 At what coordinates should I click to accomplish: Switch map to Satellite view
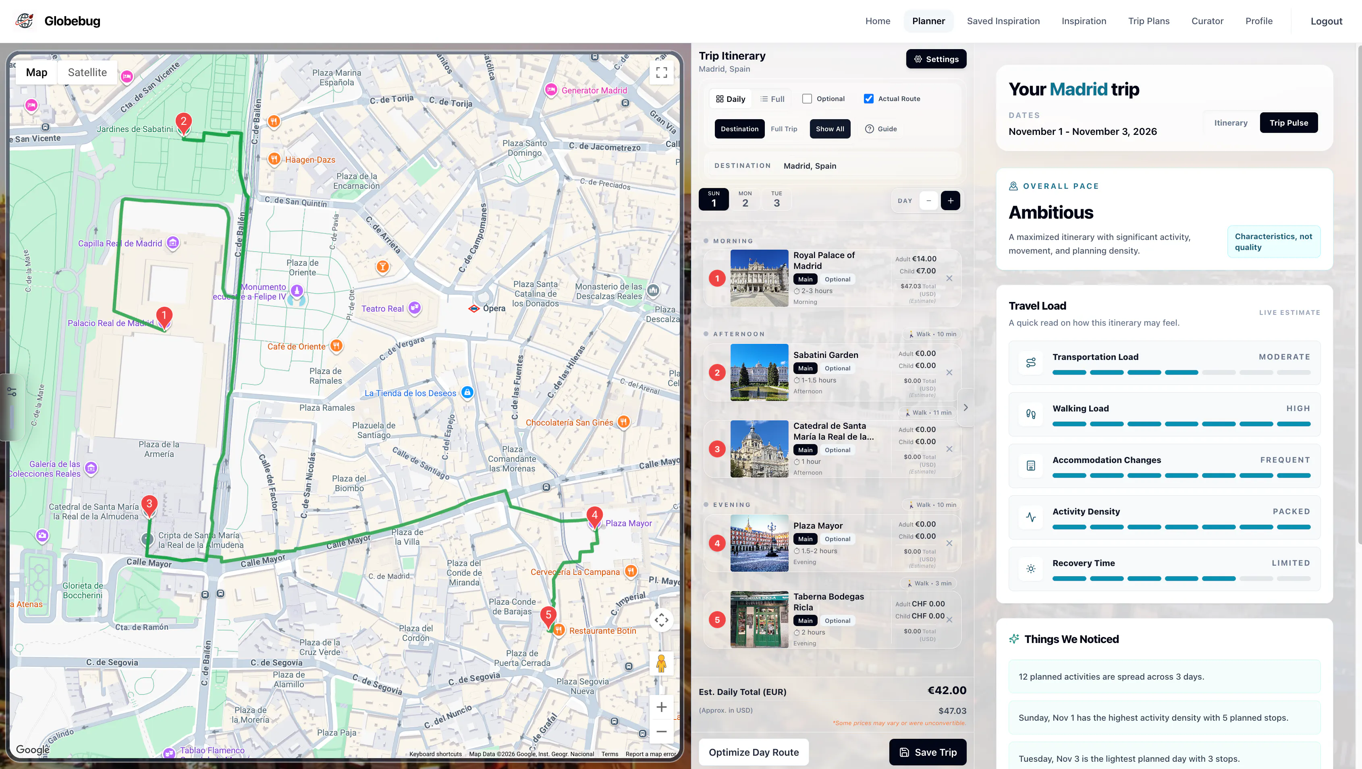coord(87,72)
